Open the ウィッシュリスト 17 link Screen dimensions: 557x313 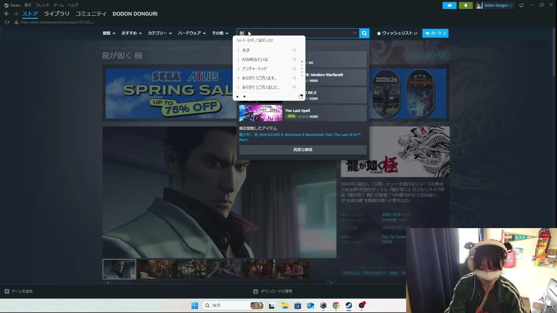397,33
